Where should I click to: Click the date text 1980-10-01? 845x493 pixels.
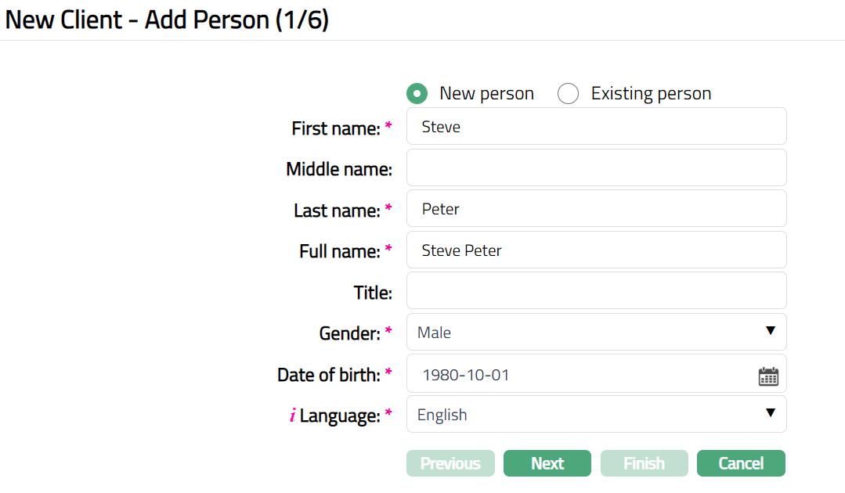[x=466, y=375]
